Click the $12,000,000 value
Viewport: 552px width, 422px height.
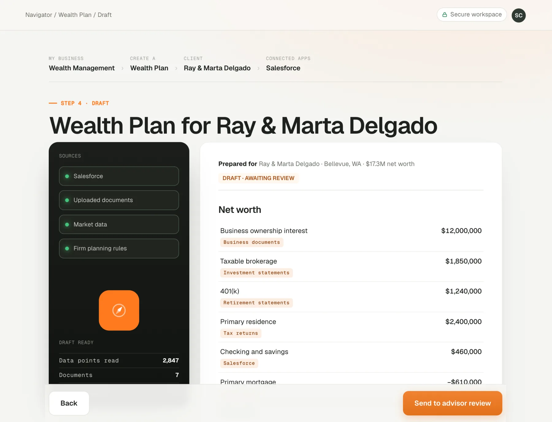point(461,231)
